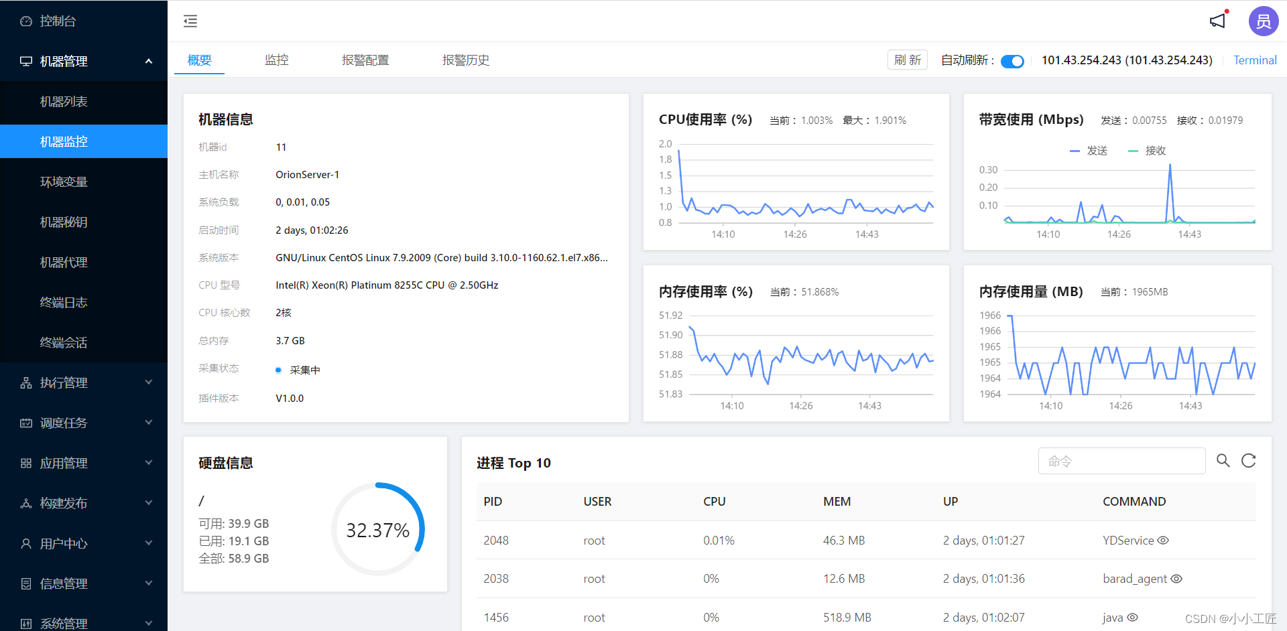Click the disk usage progress ring
The width and height of the screenshot is (1287, 631).
(x=378, y=529)
